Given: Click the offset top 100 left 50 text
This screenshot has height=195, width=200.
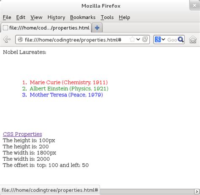Looking at the screenshot, I should click(x=46, y=165).
